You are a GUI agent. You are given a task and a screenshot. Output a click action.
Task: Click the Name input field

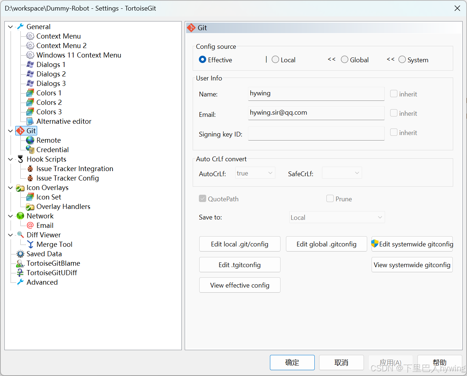(x=316, y=94)
